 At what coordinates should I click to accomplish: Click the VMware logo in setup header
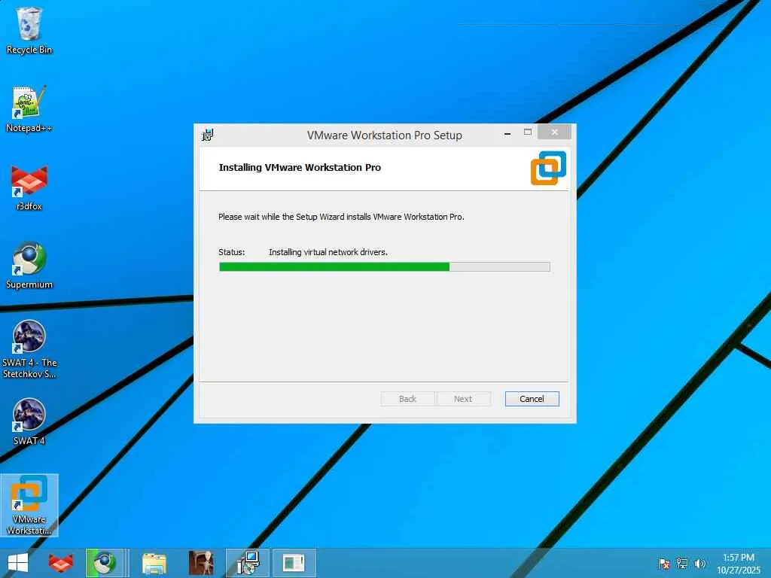pos(548,168)
